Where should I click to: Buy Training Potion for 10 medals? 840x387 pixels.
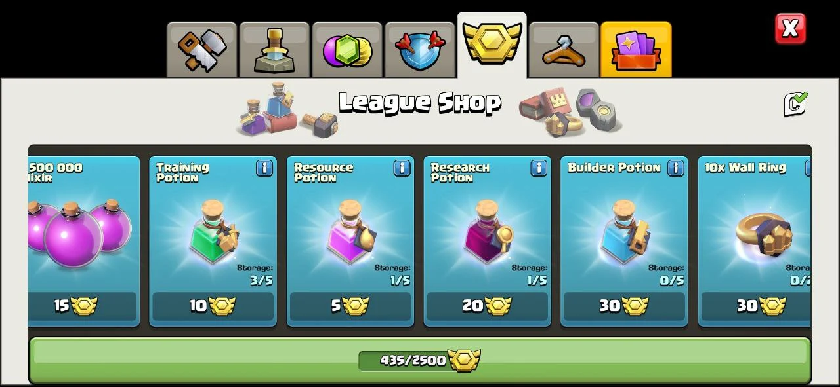[x=213, y=306]
